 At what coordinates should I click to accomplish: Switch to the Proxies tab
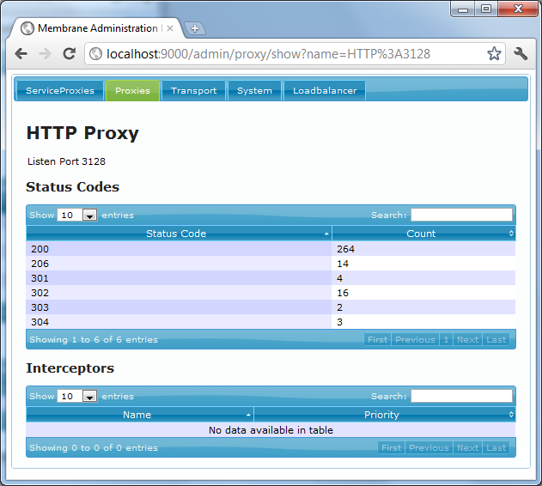coord(133,90)
